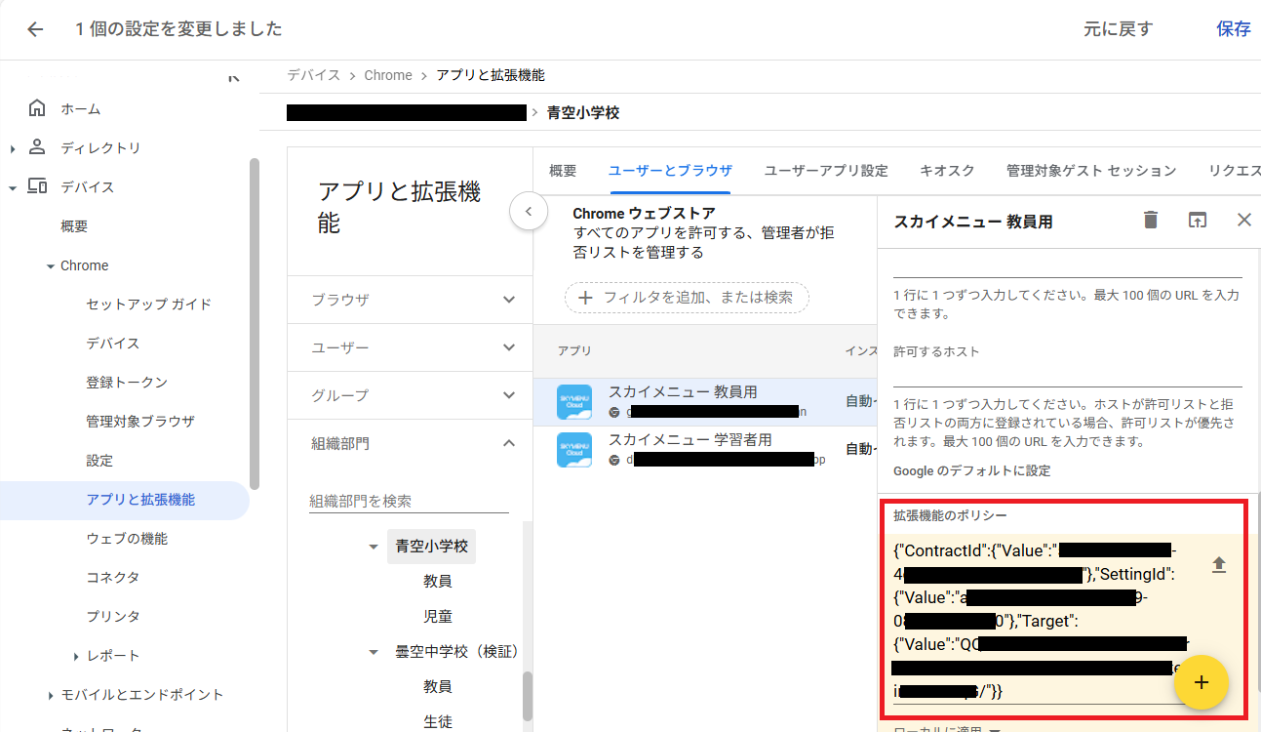Collapse the 組織部門 section

click(x=508, y=443)
